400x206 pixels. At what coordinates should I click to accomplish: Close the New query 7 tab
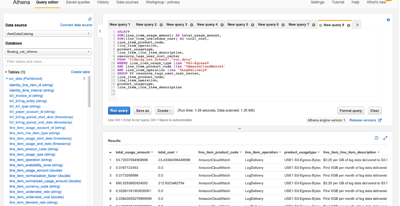314,25
